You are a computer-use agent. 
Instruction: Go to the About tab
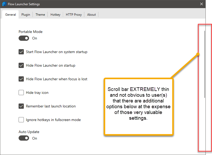[x=91, y=14]
